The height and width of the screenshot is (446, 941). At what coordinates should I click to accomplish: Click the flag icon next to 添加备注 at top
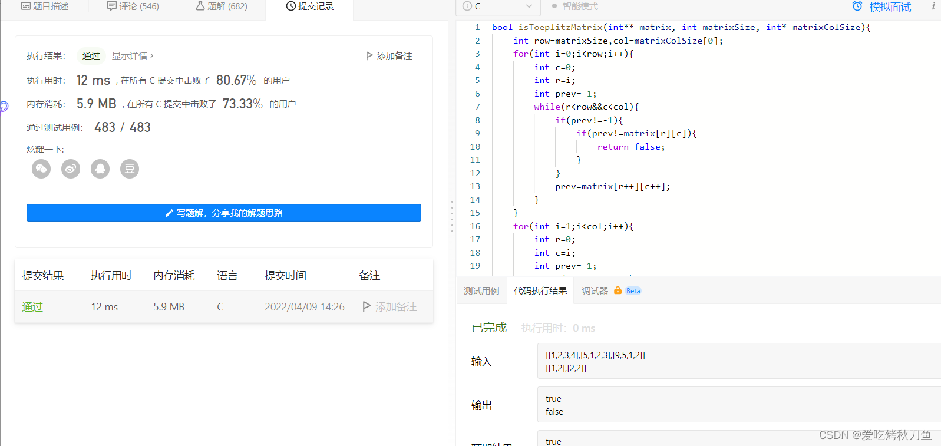369,56
